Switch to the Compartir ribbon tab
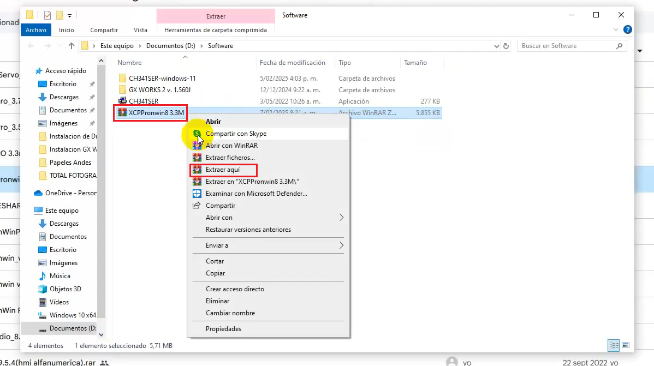This screenshot has width=654, height=366. pos(104,30)
